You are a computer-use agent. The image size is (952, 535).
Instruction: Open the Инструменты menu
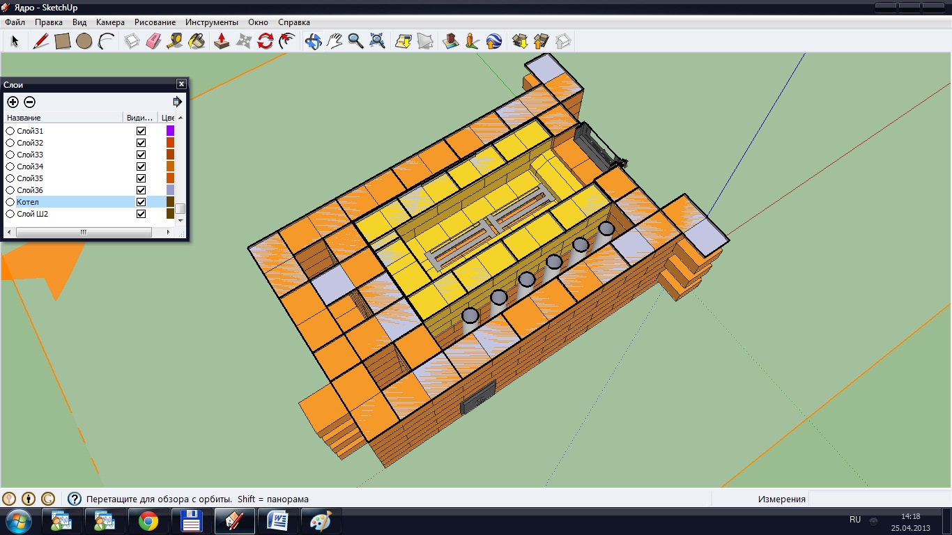[x=211, y=22]
